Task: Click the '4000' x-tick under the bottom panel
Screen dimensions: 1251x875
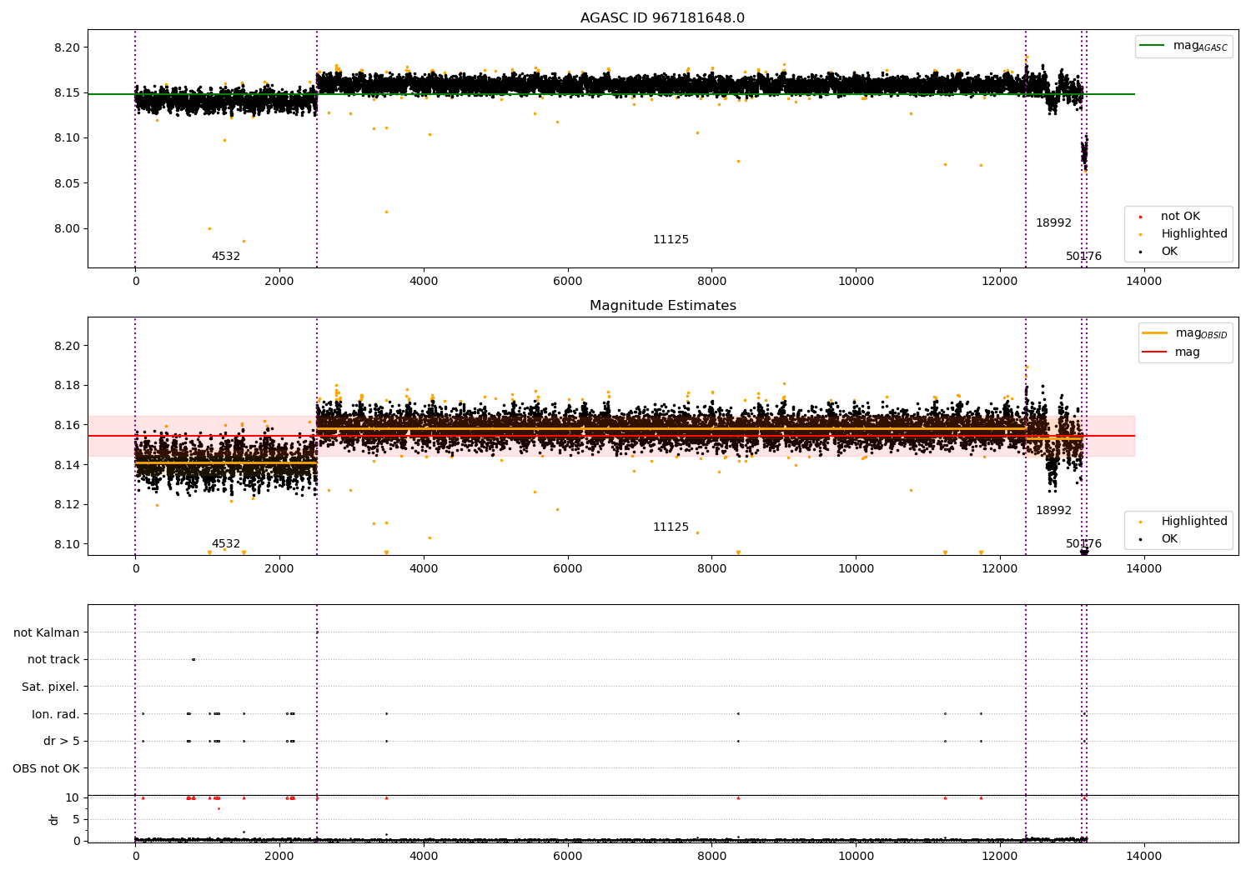Action: pos(424,857)
